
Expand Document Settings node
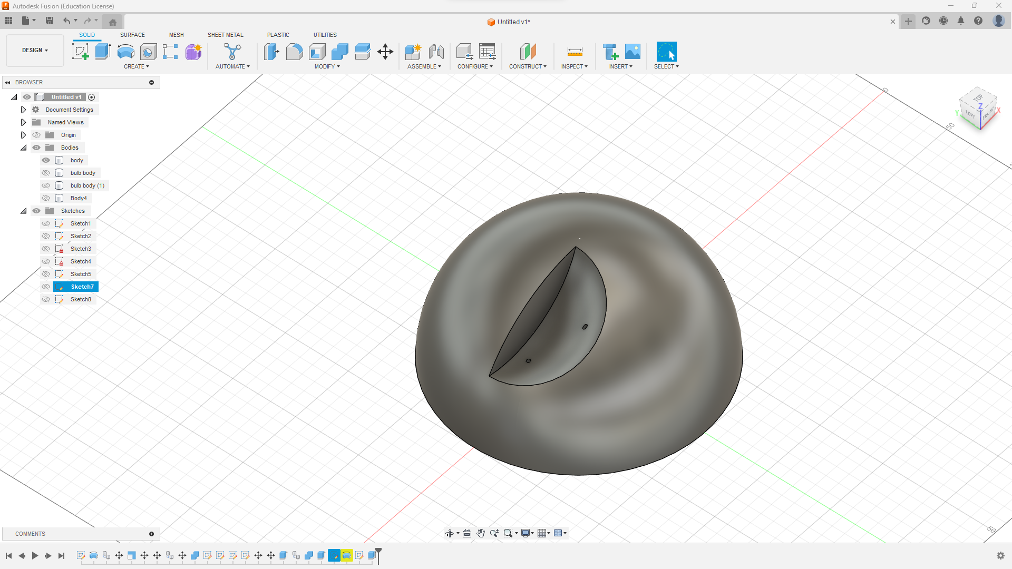click(23, 110)
